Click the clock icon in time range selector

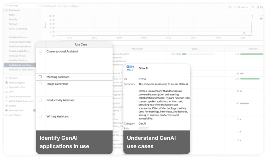click(x=236, y=7)
